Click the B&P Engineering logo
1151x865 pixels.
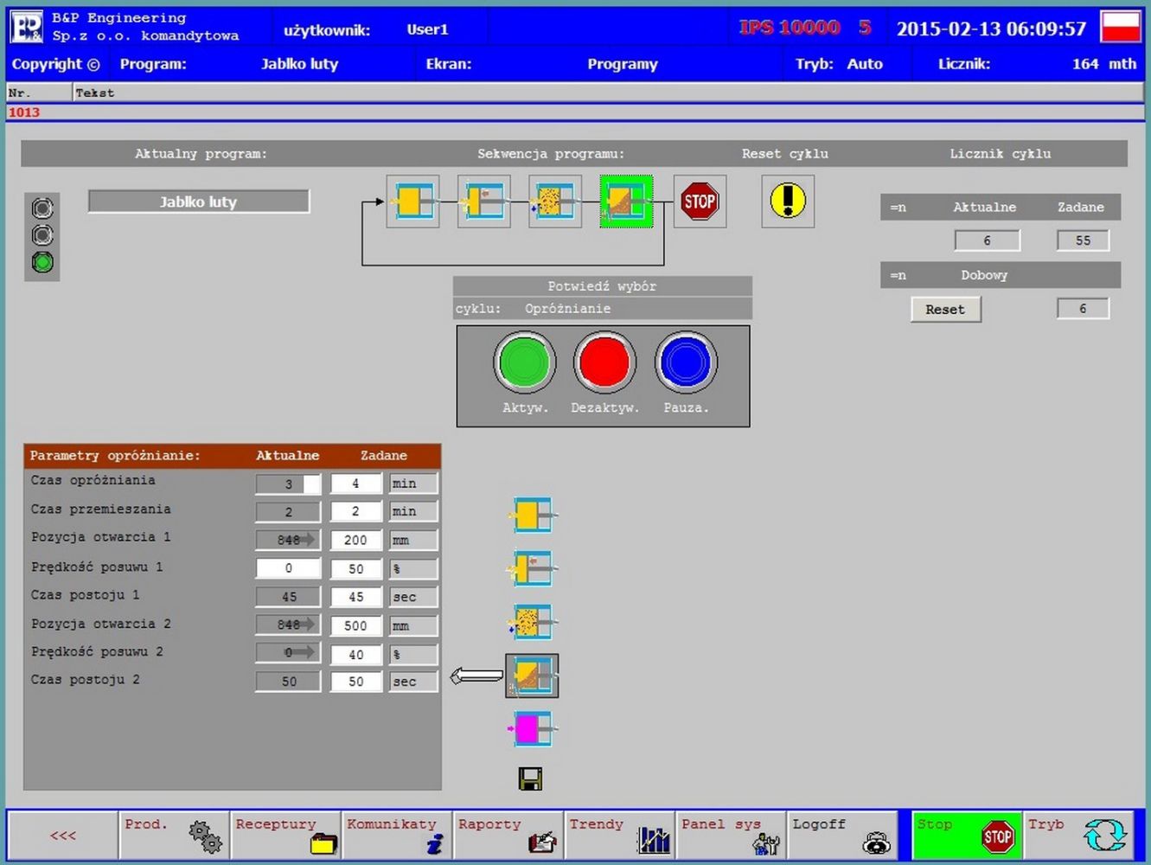pos(27,28)
